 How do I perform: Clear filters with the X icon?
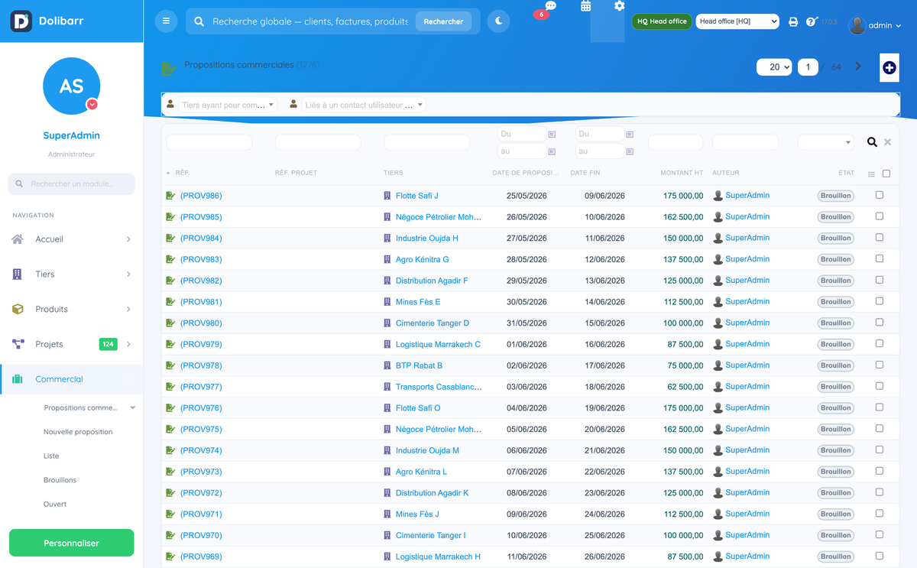(887, 142)
